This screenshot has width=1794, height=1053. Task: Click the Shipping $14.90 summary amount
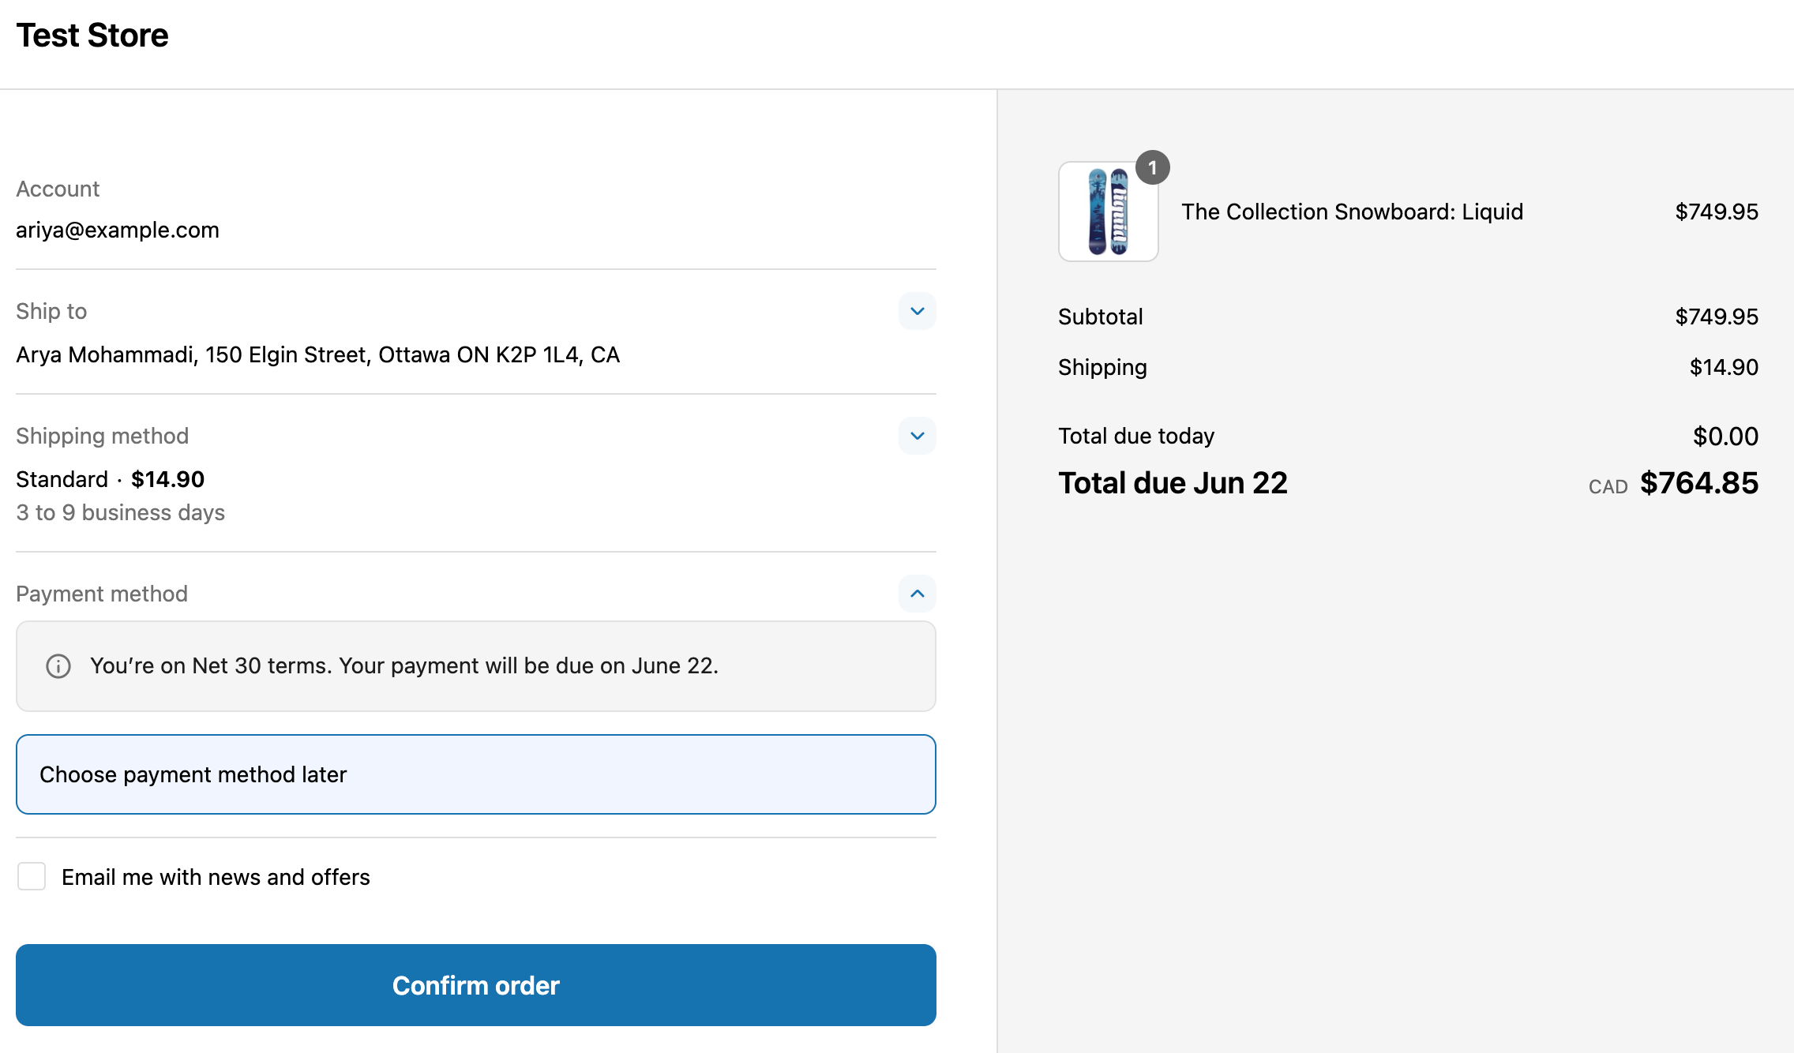pyautogui.click(x=1724, y=367)
